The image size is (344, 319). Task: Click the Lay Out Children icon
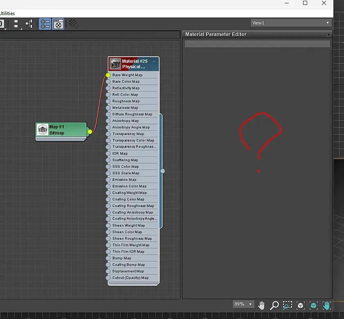29,24
